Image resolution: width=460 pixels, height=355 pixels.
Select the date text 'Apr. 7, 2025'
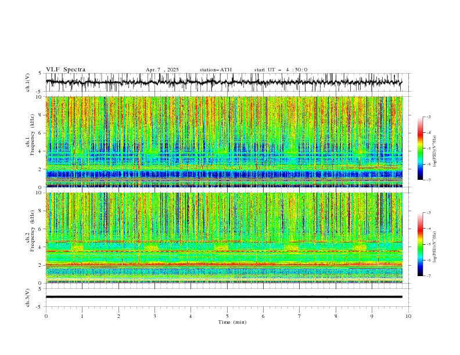click(162, 70)
